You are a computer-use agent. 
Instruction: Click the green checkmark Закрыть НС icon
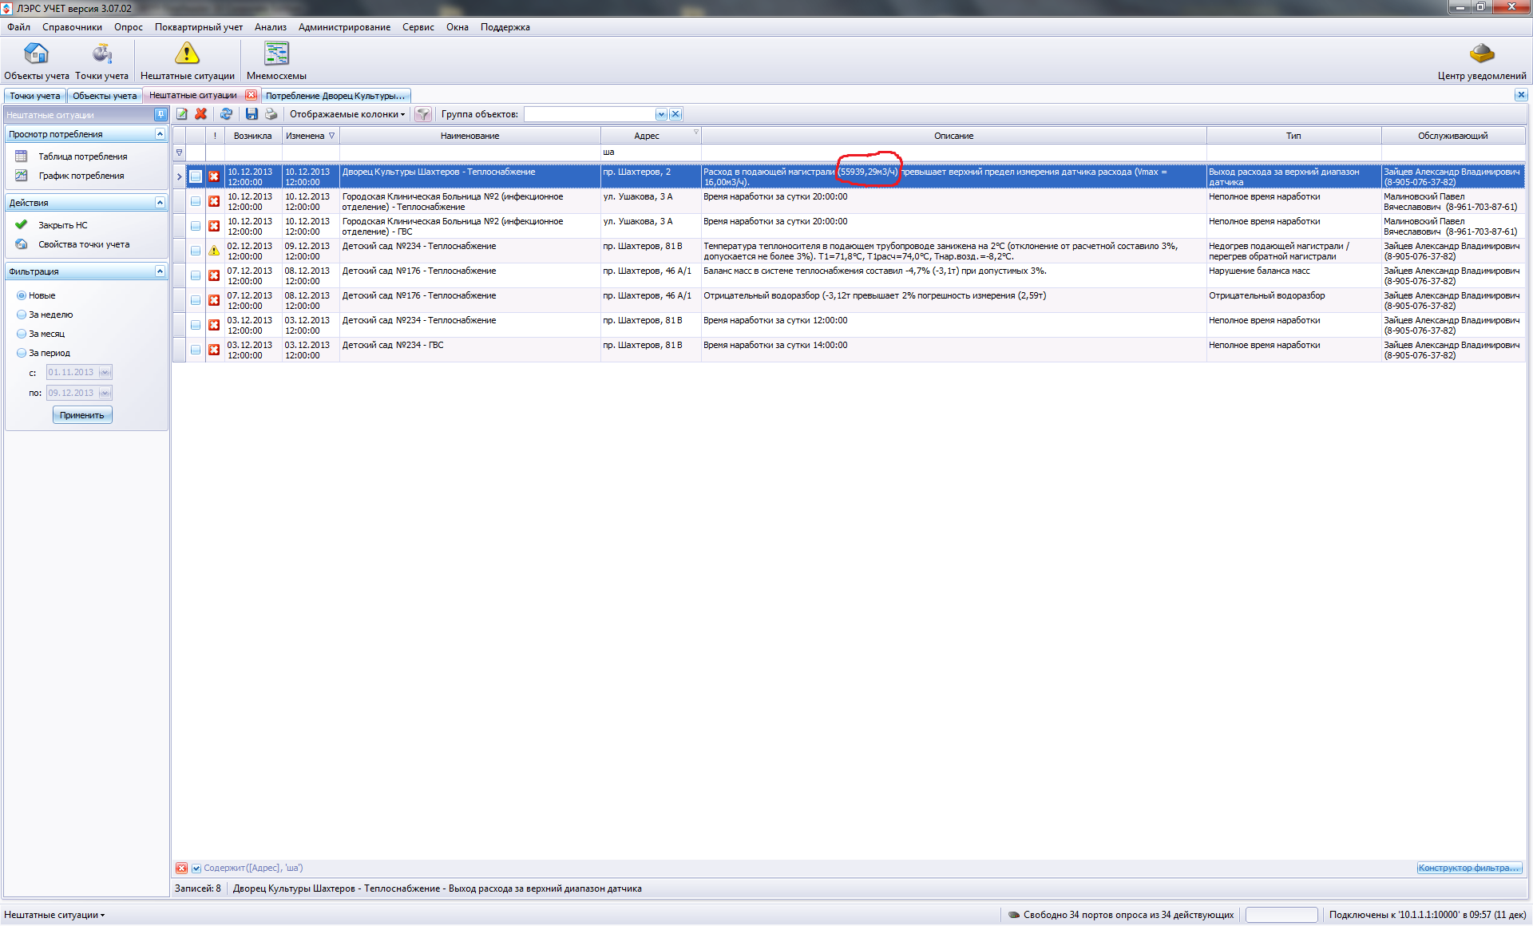(x=22, y=225)
